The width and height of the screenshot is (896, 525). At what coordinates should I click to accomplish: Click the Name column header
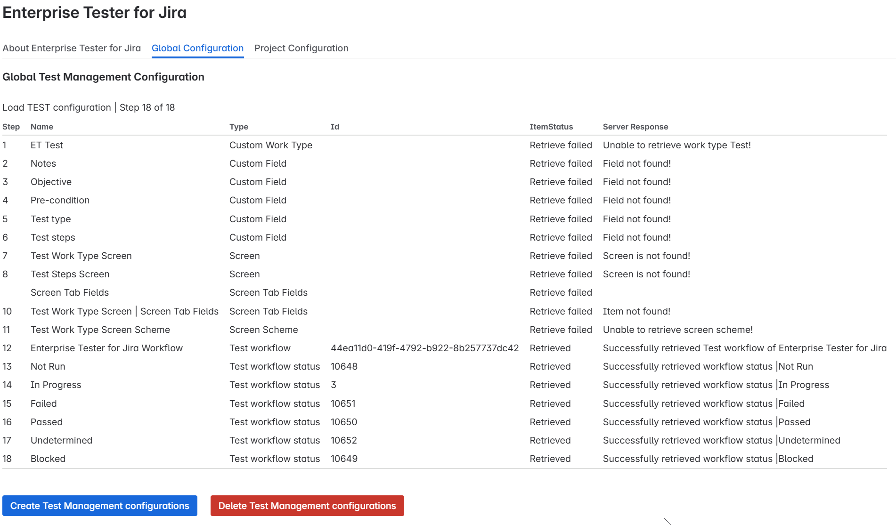tap(42, 127)
